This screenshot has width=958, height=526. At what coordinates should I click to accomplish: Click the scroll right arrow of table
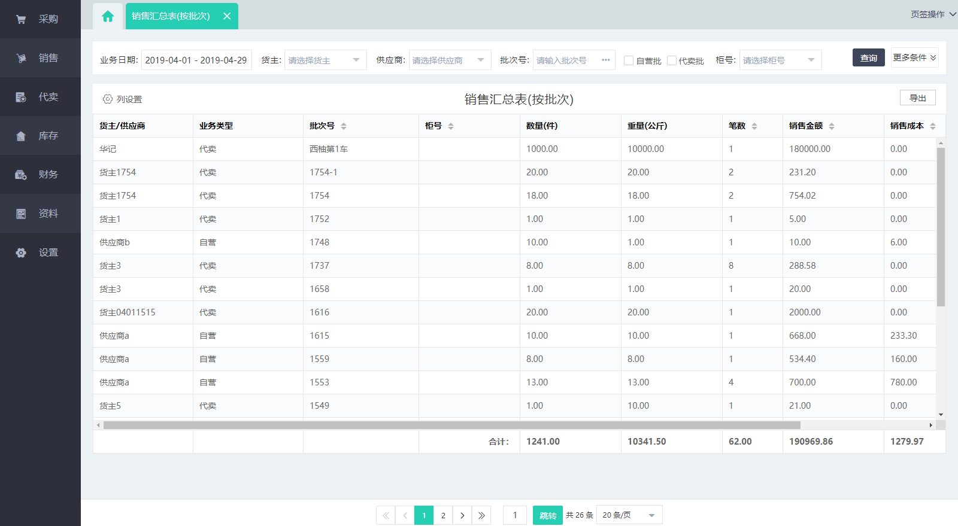[930, 425]
